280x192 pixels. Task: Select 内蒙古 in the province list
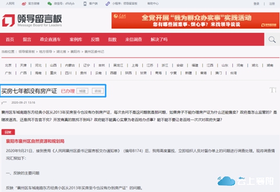pyautogui.click(x=70, y=65)
